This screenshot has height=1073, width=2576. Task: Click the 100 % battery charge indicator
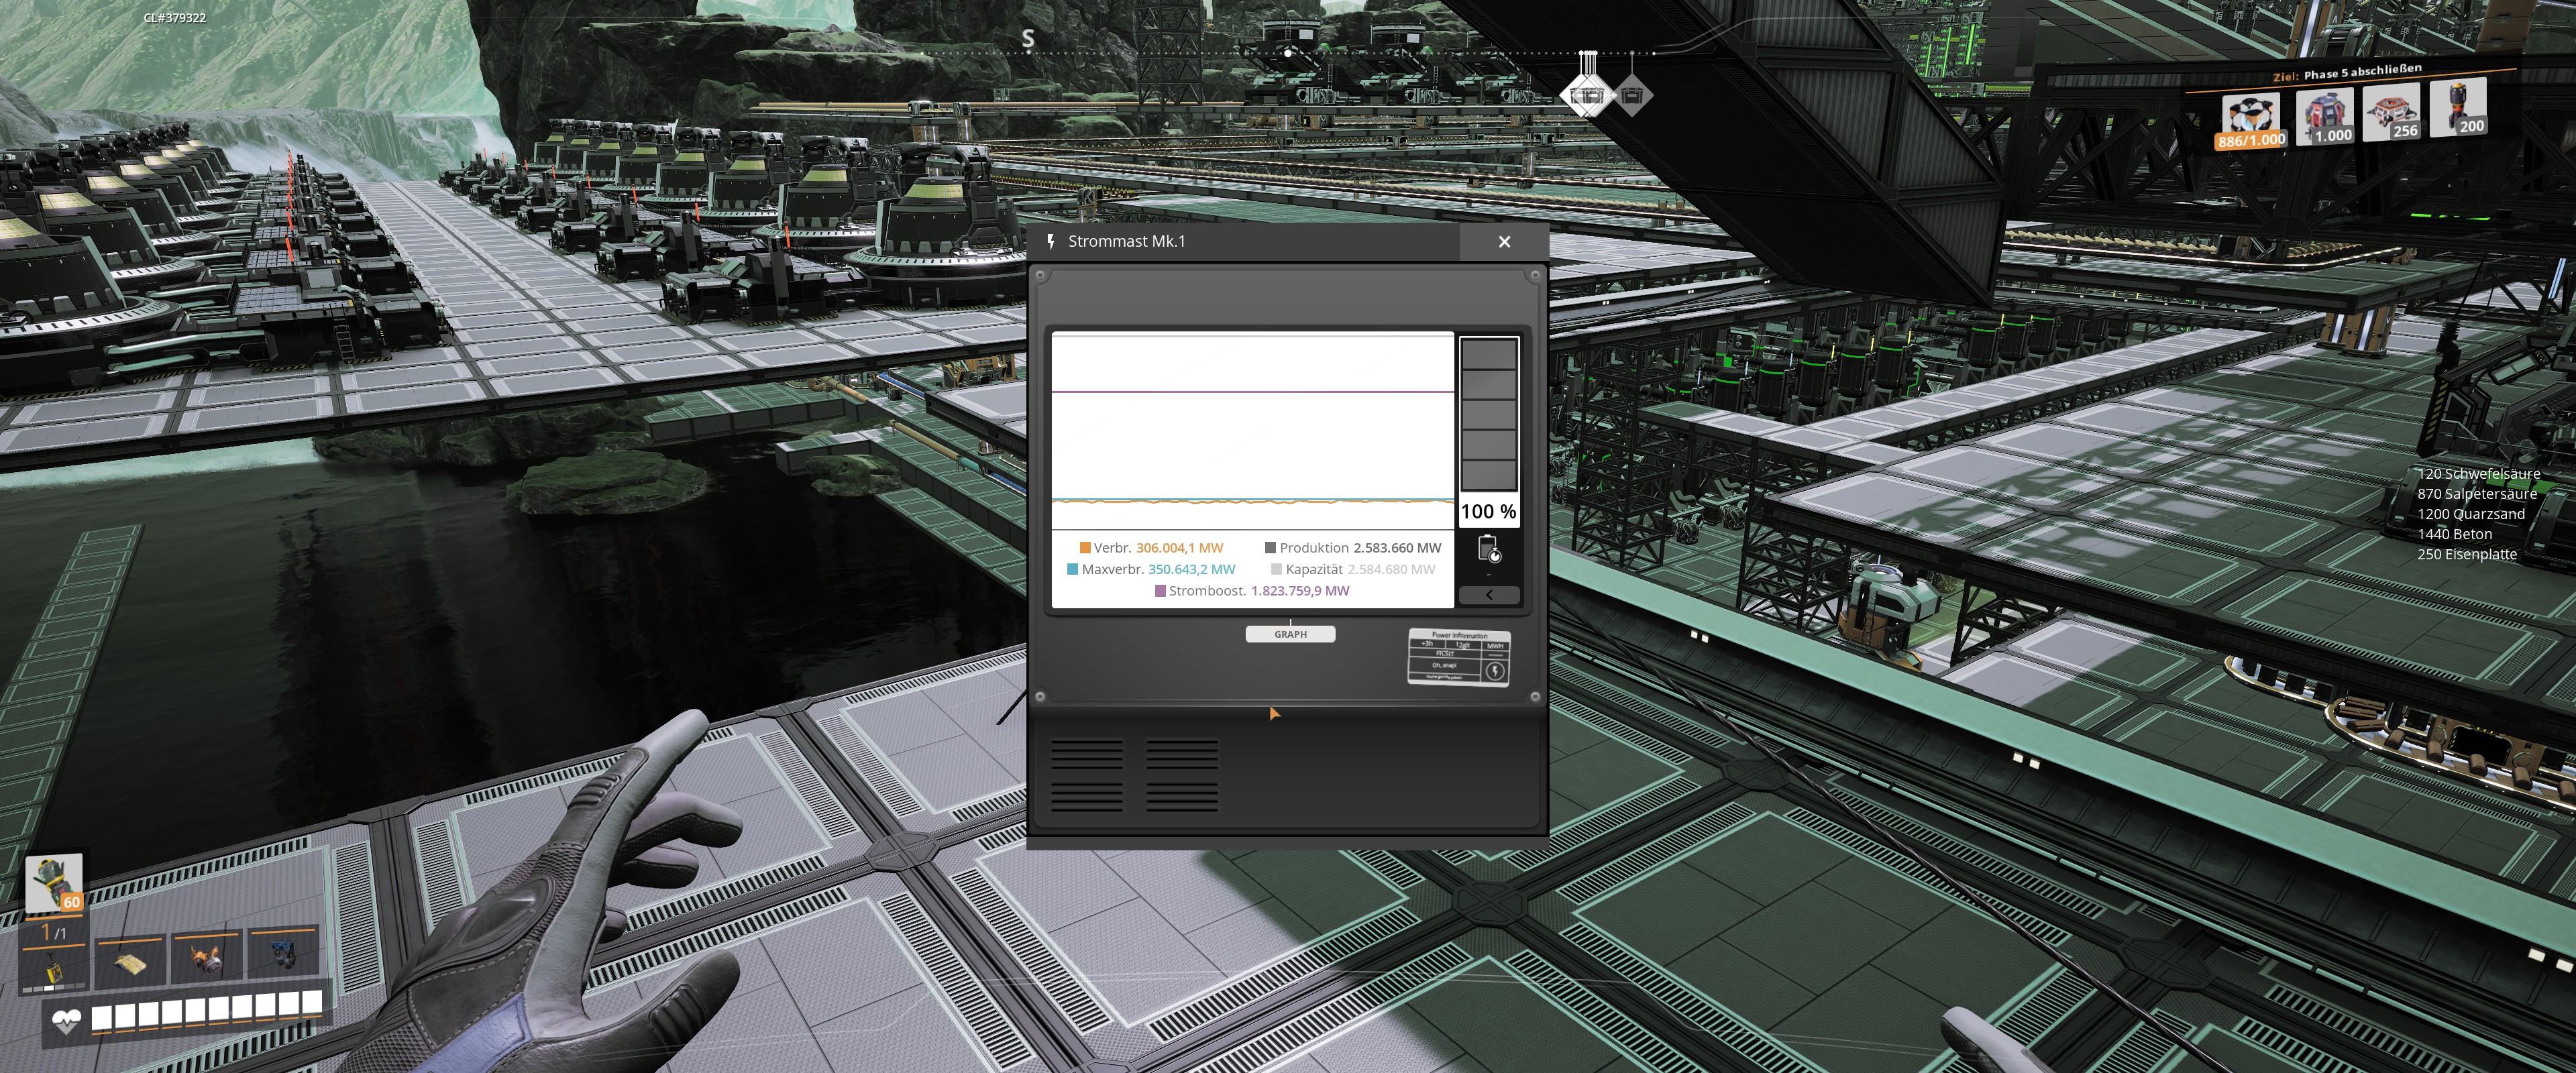pyautogui.click(x=1488, y=511)
